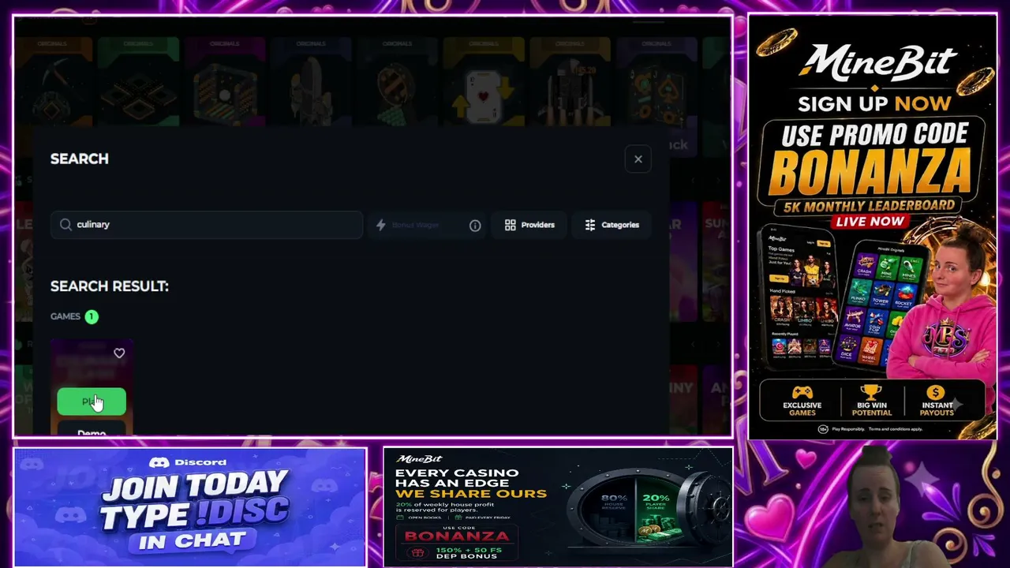Click the "SEARCH RESULT:" heading
This screenshot has width=1010, height=568.
110,286
